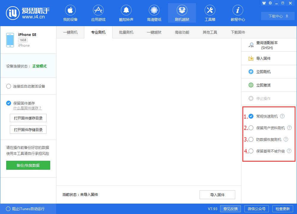Switch to the 下载固件 tab
The width and height of the screenshot is (297, 214).
(238, 32)
